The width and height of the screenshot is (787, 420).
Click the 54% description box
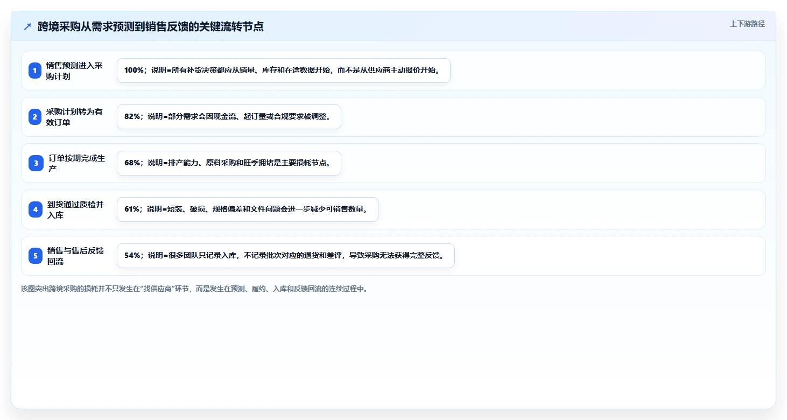pos(286,256)
